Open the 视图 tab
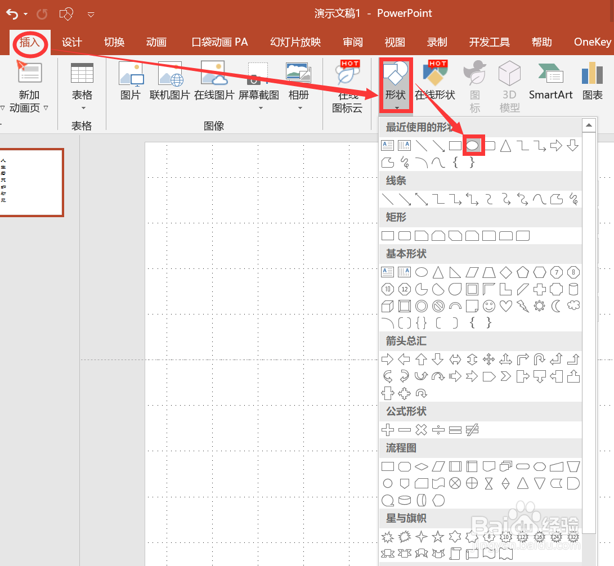The height and width of the screenshot is (566, 614). tap(395, 42)
